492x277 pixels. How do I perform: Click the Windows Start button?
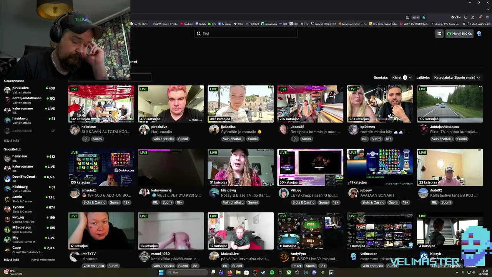click(161, 272)
